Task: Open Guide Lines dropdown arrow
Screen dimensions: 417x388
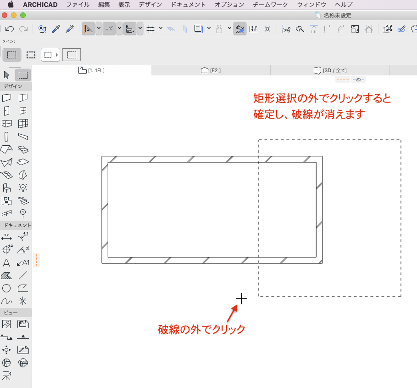Action: pyautogui.click(x=99, y=28)
